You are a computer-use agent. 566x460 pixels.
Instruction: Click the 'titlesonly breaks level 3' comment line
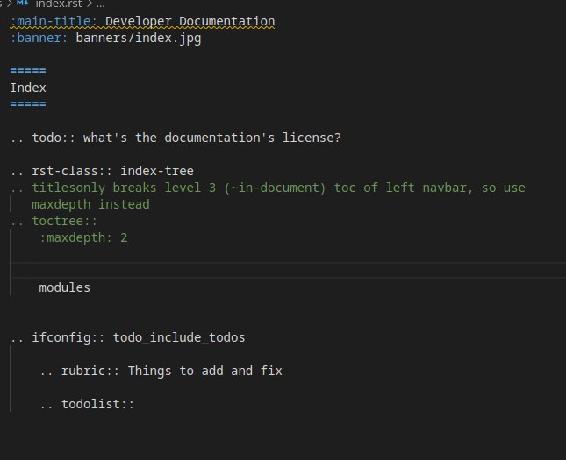(x=278, y=188)
